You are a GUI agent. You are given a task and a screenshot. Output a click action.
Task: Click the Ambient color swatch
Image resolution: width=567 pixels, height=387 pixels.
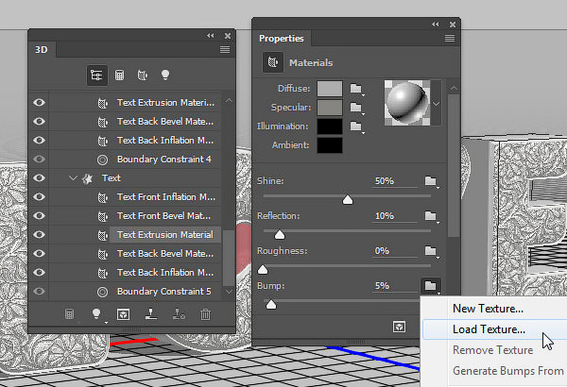[330, 145]
